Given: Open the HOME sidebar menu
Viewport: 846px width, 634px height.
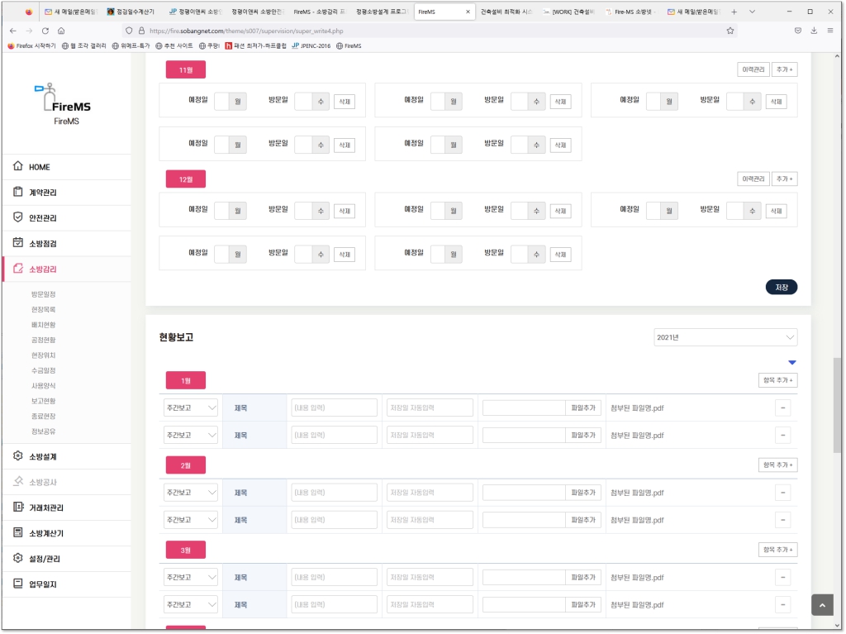Looking at the screenshot, I should click(40, 167).
